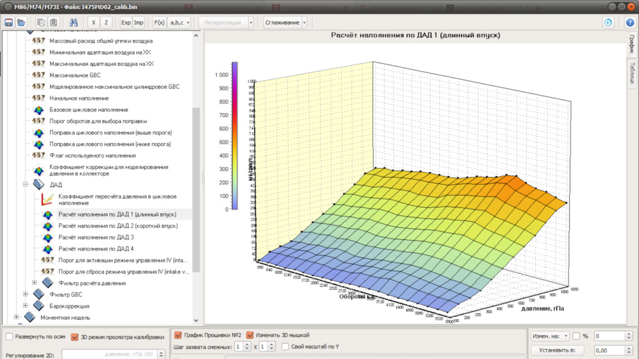Enable Развернуть по осям checkbox

tap(9, 336)
